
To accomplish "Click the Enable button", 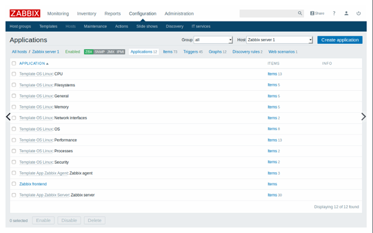I will [43, 220].
